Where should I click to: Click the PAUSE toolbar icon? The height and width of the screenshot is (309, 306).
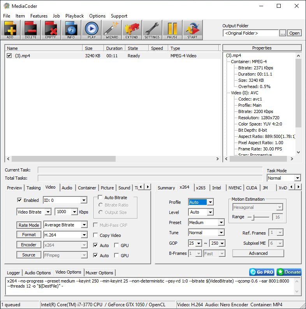172,30
